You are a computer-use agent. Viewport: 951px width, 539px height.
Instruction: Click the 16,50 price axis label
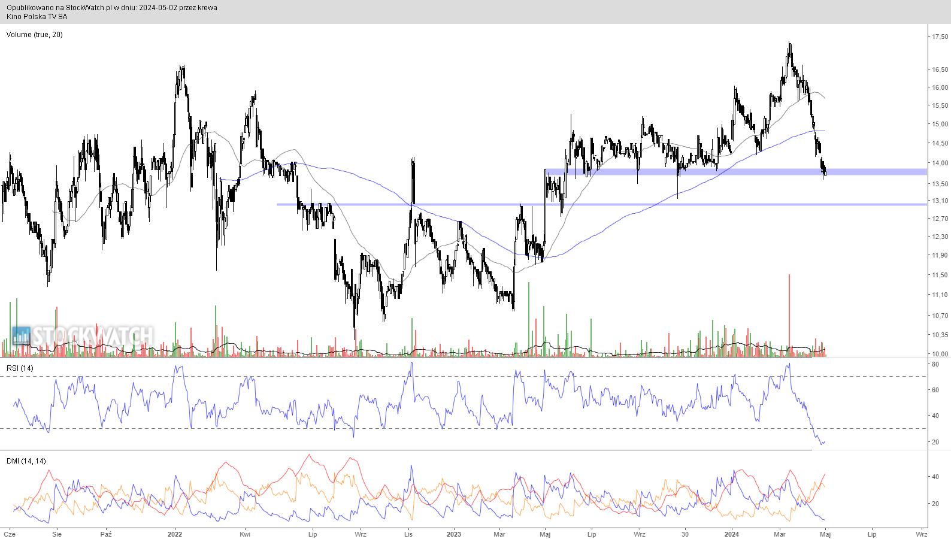(x=940, y=69)
